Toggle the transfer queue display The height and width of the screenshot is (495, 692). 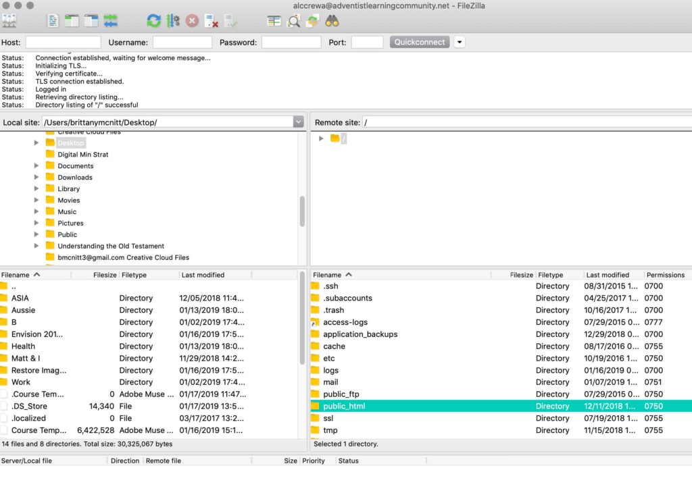[110, 21]
